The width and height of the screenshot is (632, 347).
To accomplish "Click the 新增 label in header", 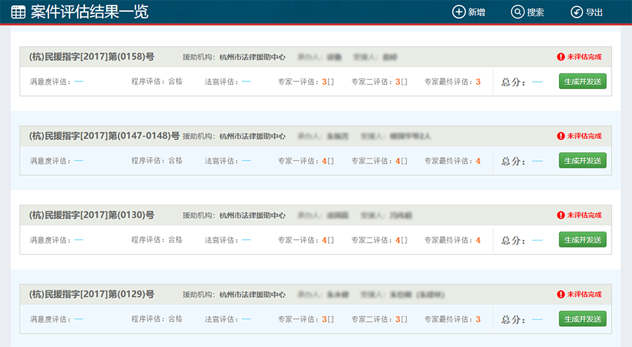I will pos(476,13).
